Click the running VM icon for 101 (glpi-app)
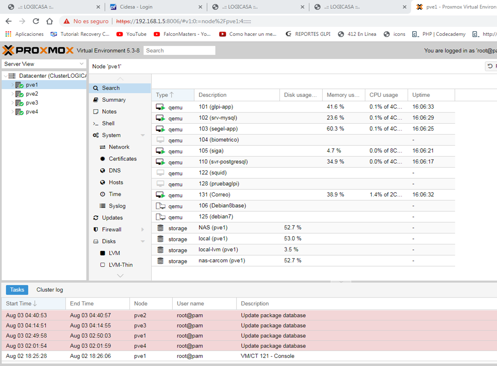This screenshot has width=497, height=366. (160, 107)
